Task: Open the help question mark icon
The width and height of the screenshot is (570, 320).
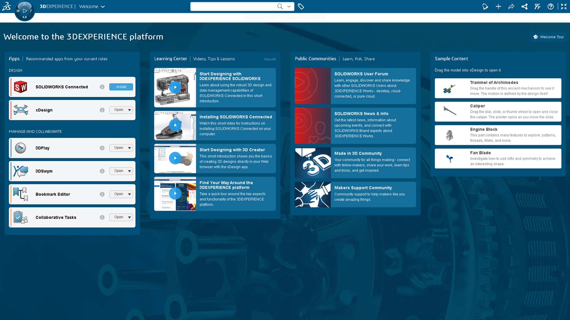Action: point(550,7)
